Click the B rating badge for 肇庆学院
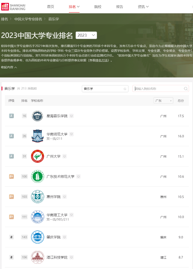Viewport: 193px width, 269px height. [11, 237]
